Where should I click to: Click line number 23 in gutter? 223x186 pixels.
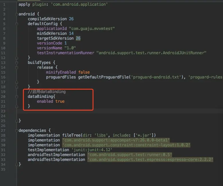pos(3,111)
